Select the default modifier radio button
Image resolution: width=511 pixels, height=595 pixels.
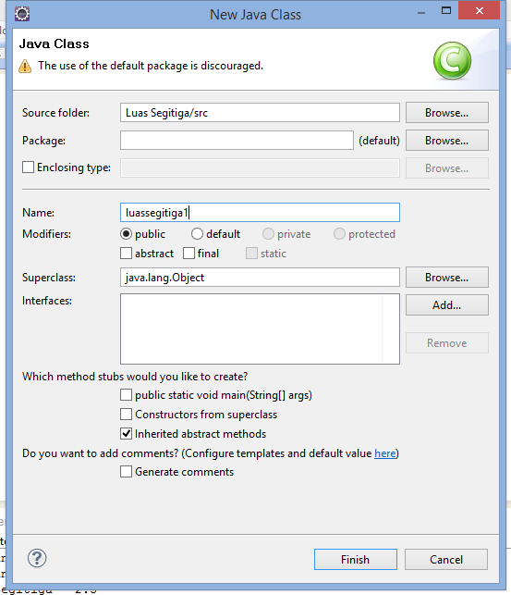pos(197,234)
